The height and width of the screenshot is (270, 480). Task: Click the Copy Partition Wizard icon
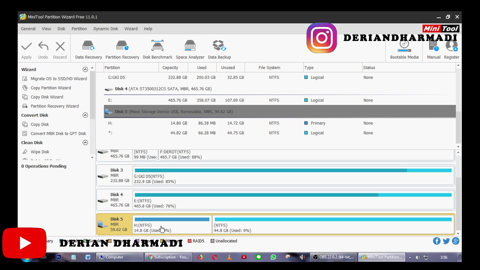point(25,88)
